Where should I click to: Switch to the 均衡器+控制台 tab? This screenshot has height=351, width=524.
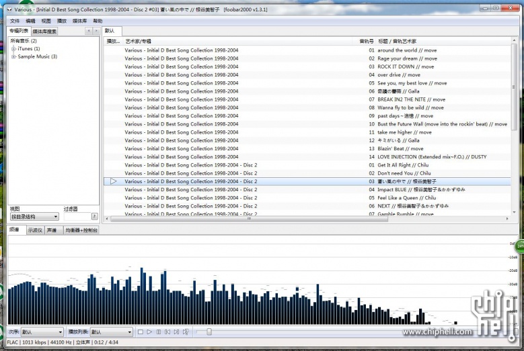81,230
